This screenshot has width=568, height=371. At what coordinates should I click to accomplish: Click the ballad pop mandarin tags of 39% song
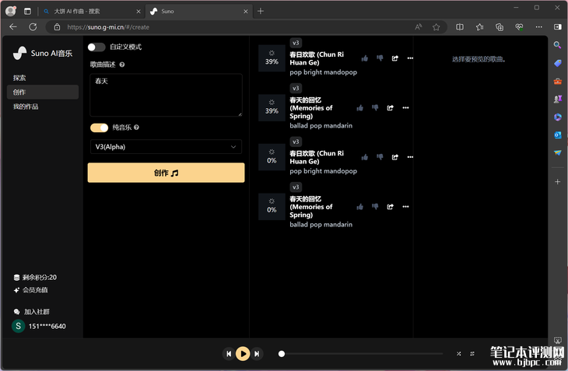[x=321, y=125]
